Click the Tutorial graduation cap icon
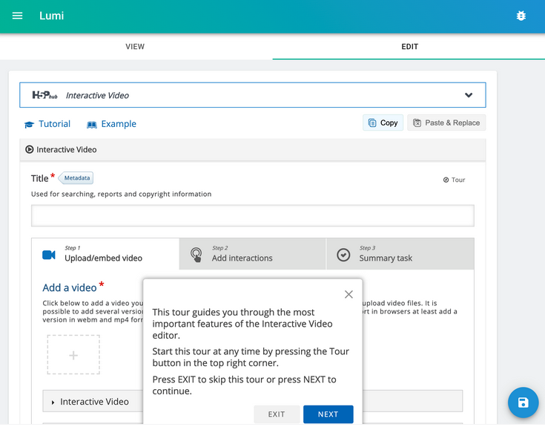Viewport: 545px width, 427px height. (29, 125)
